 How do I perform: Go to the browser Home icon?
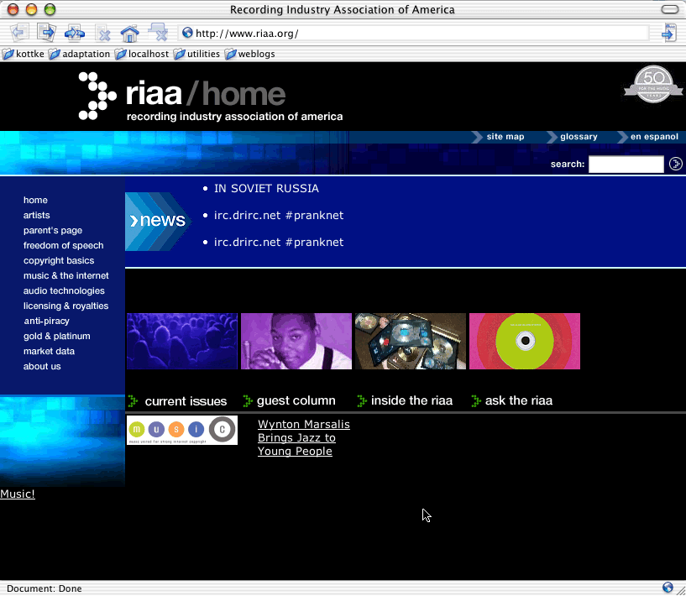(128, 33)
